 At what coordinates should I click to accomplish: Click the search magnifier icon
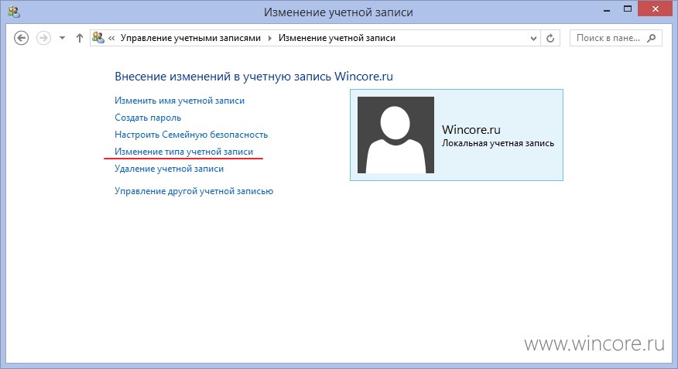point(651,38)
